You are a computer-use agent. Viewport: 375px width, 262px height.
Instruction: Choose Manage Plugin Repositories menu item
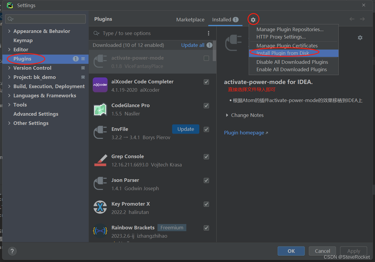click(x=294, y=29)
